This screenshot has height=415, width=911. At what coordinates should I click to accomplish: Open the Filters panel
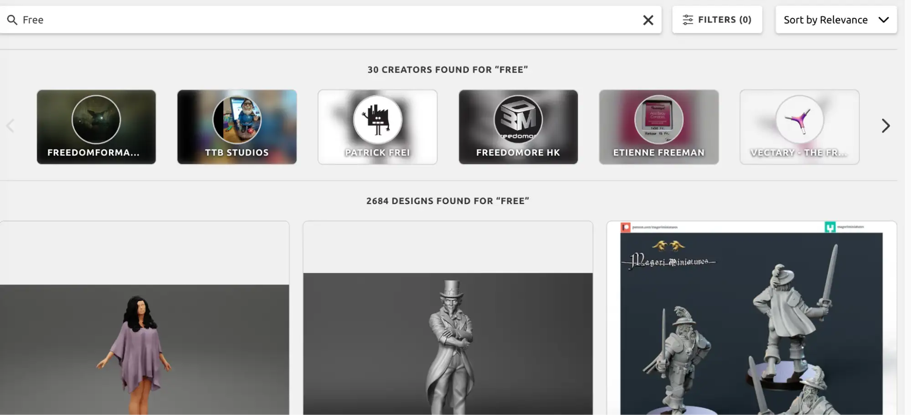click(x=717, y=20)
